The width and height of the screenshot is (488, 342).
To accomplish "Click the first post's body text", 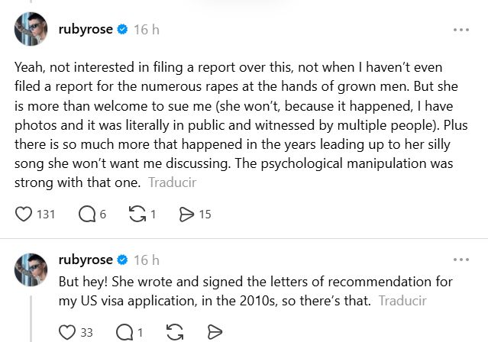I will 229,115.
